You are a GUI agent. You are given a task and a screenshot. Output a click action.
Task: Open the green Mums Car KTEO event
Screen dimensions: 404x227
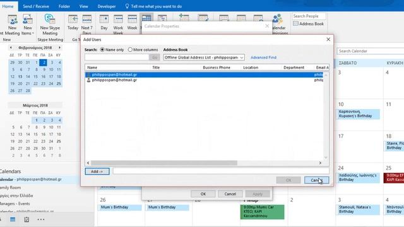[x=263, y=212]
